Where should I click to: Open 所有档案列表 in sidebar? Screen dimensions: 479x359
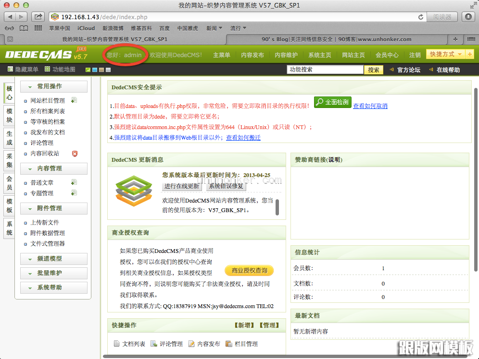(x=47, y=111)
